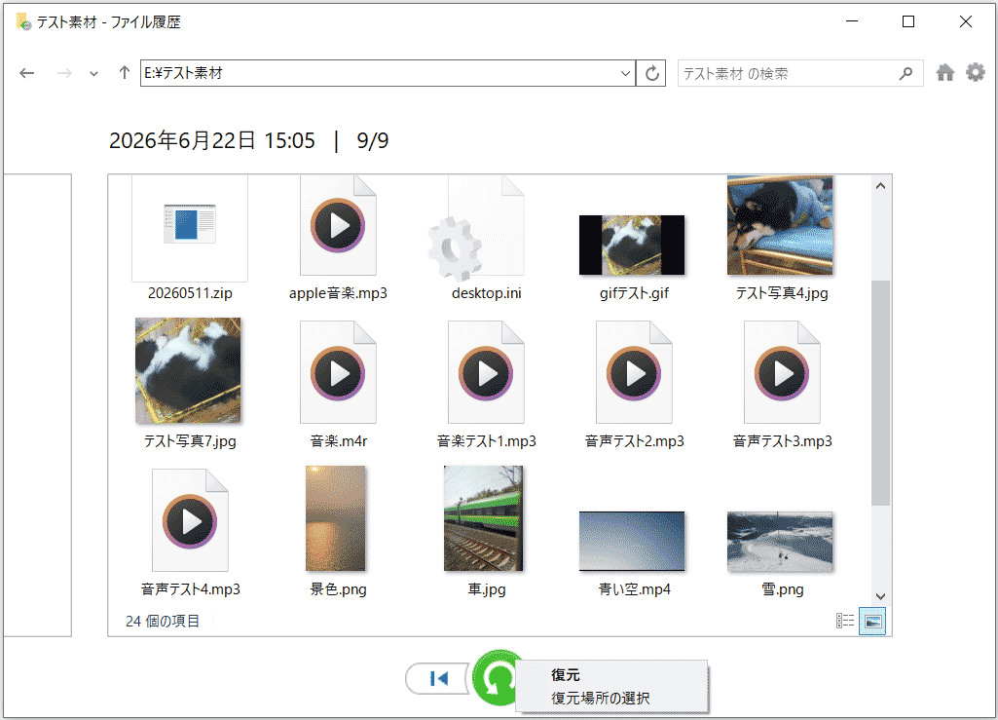Go to previous version button
The width and height of the screenshot is (998, 720).
coord(438,678)
